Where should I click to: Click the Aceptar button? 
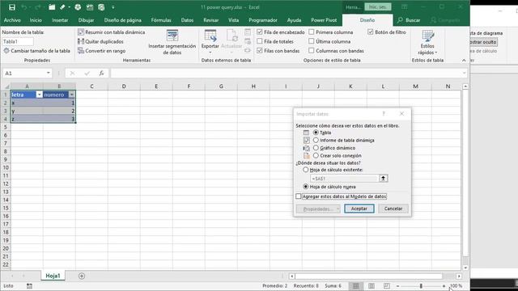pyautogui.click(x=359, y=209)
